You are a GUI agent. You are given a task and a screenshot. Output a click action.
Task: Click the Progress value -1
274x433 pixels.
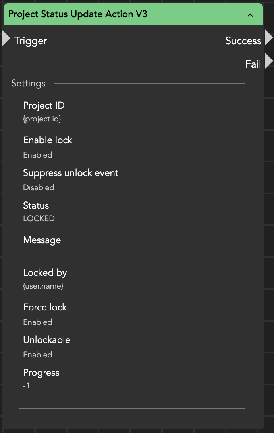click(26, 386)
